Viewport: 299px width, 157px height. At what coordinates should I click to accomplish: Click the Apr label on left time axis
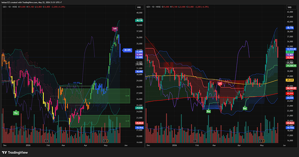tap(85, 145)
